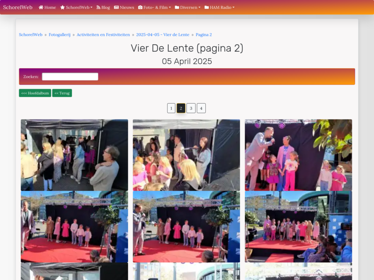Open photo of blonde children near clothing rack
This screenshot has width=374, height=280.
(186, 155)
